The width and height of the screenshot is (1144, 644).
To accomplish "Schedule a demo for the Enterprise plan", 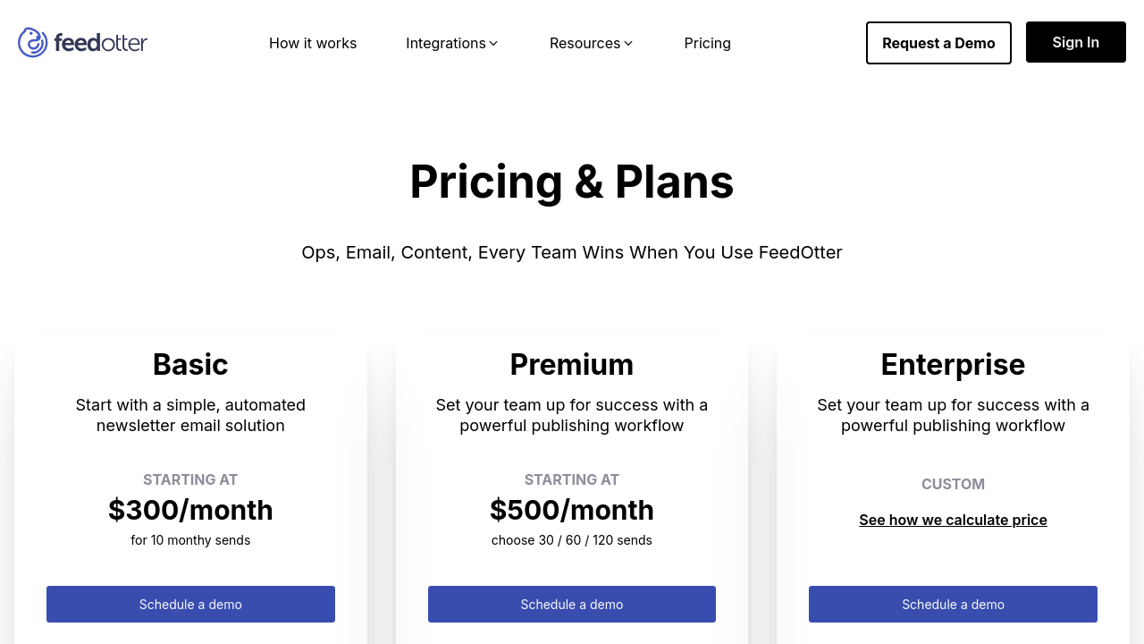I will pos(953,604).
